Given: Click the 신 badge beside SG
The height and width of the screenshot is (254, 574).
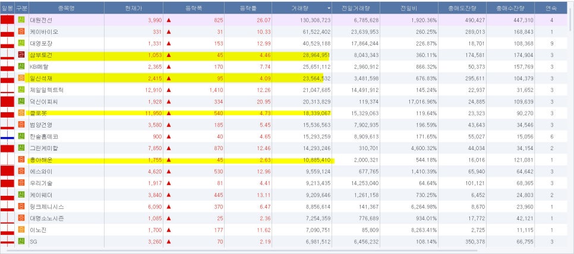Looking at the screenshot, I should (21, 241).
